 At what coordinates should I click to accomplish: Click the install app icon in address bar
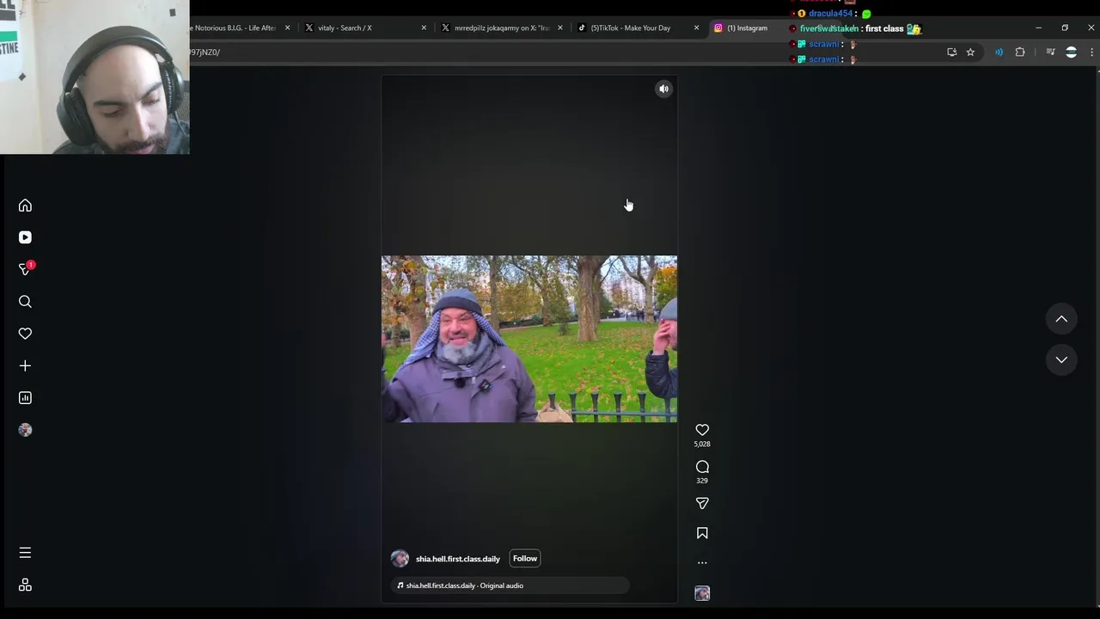951,52
